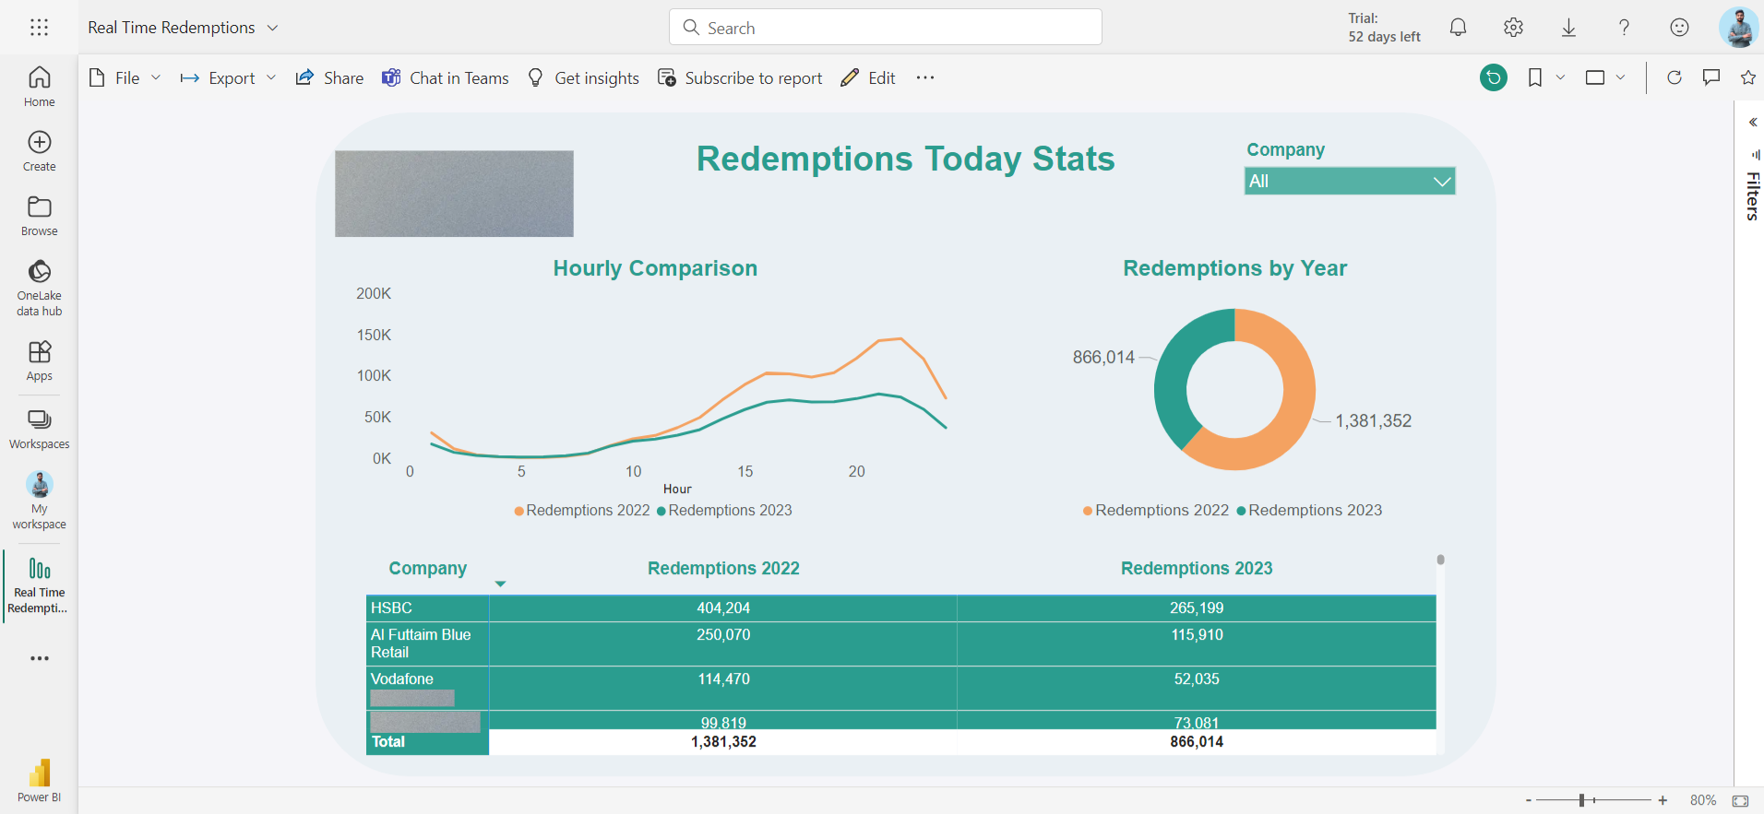Go to Home in sidebar
Screen dimensions: 1764x814
[39, 87]
